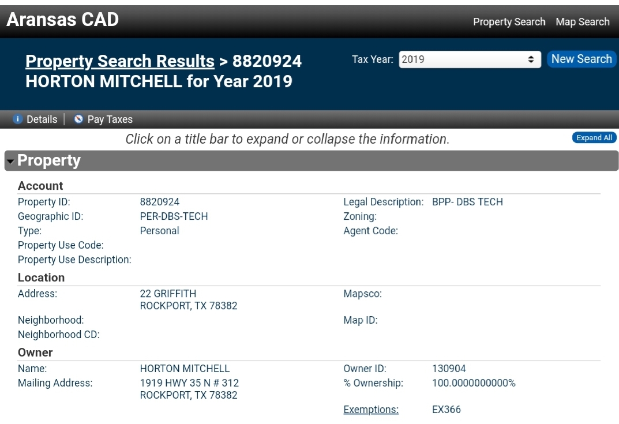Select the address line 22 GRIFFITH
619x424 pixels.
coord(168,294)
